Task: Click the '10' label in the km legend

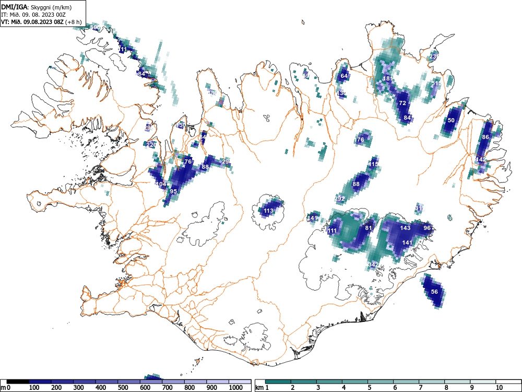Action: click(x=499, y=388)
